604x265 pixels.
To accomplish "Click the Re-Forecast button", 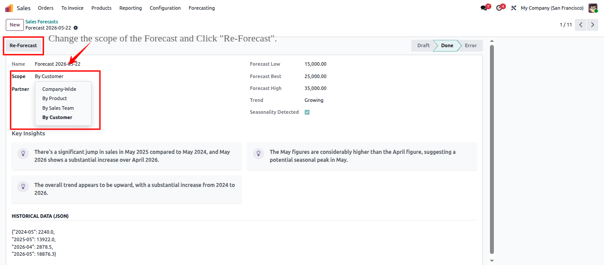I will [x=23, y=45].
